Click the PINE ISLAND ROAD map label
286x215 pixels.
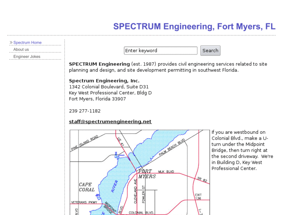[x=85, y=143]
